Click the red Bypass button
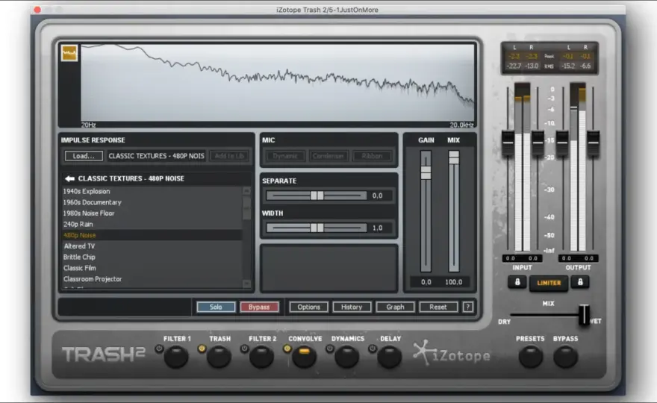Viewport: 657px width, 403px height. tap(259, 307)
